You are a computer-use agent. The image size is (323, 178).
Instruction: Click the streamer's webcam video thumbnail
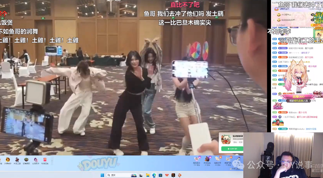tap(283, 155)
